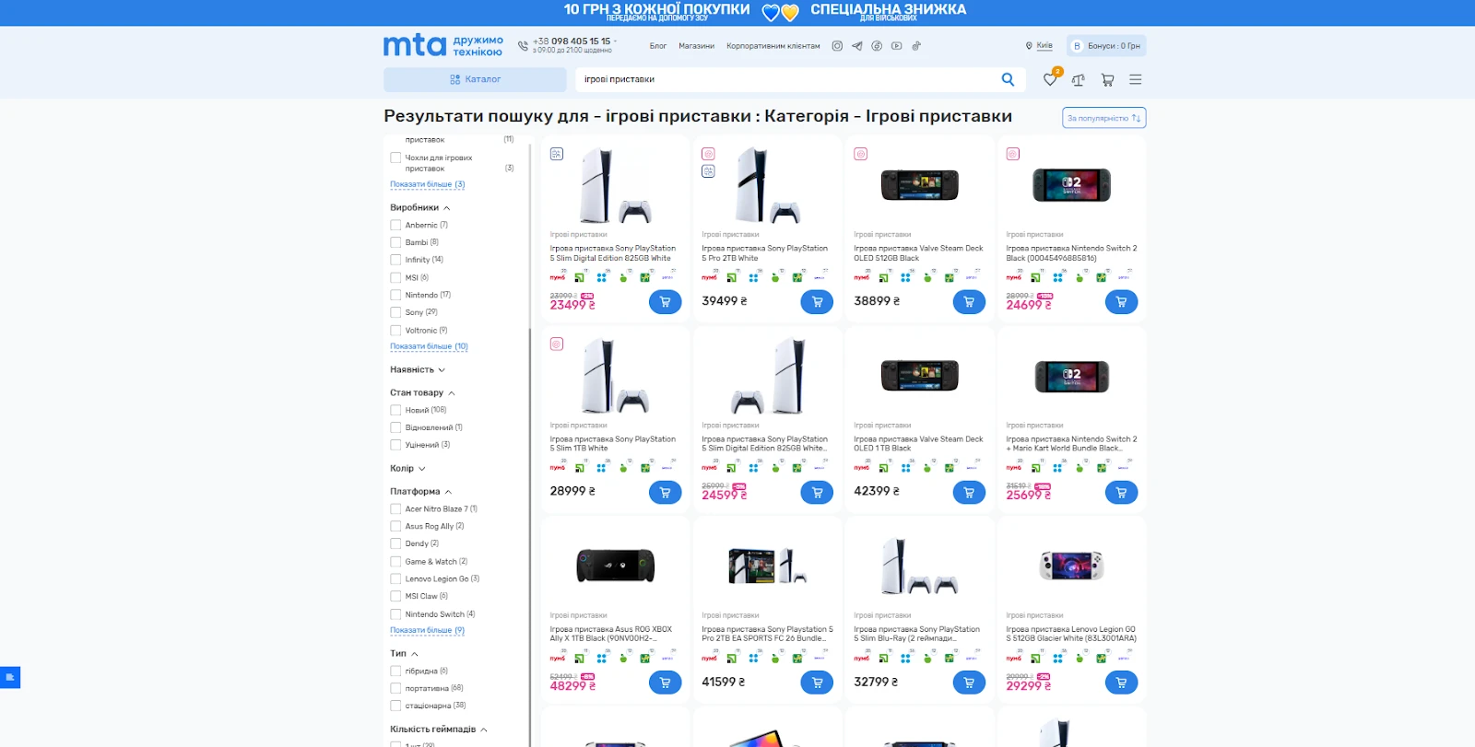
Task: Add PlayStation 5 Pro 2TB White to cart
Action: pyautogui.click(x=817, y=302)
